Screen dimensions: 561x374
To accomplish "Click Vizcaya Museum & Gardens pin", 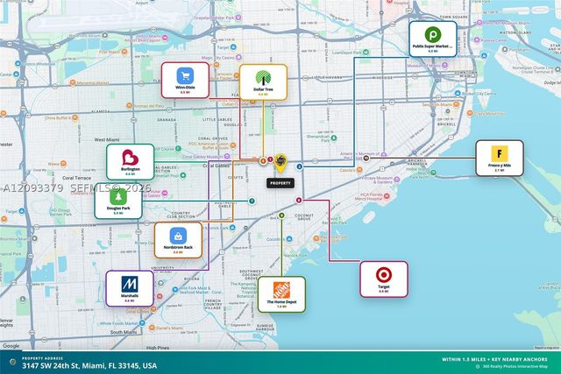I will [x=396, y=180].
